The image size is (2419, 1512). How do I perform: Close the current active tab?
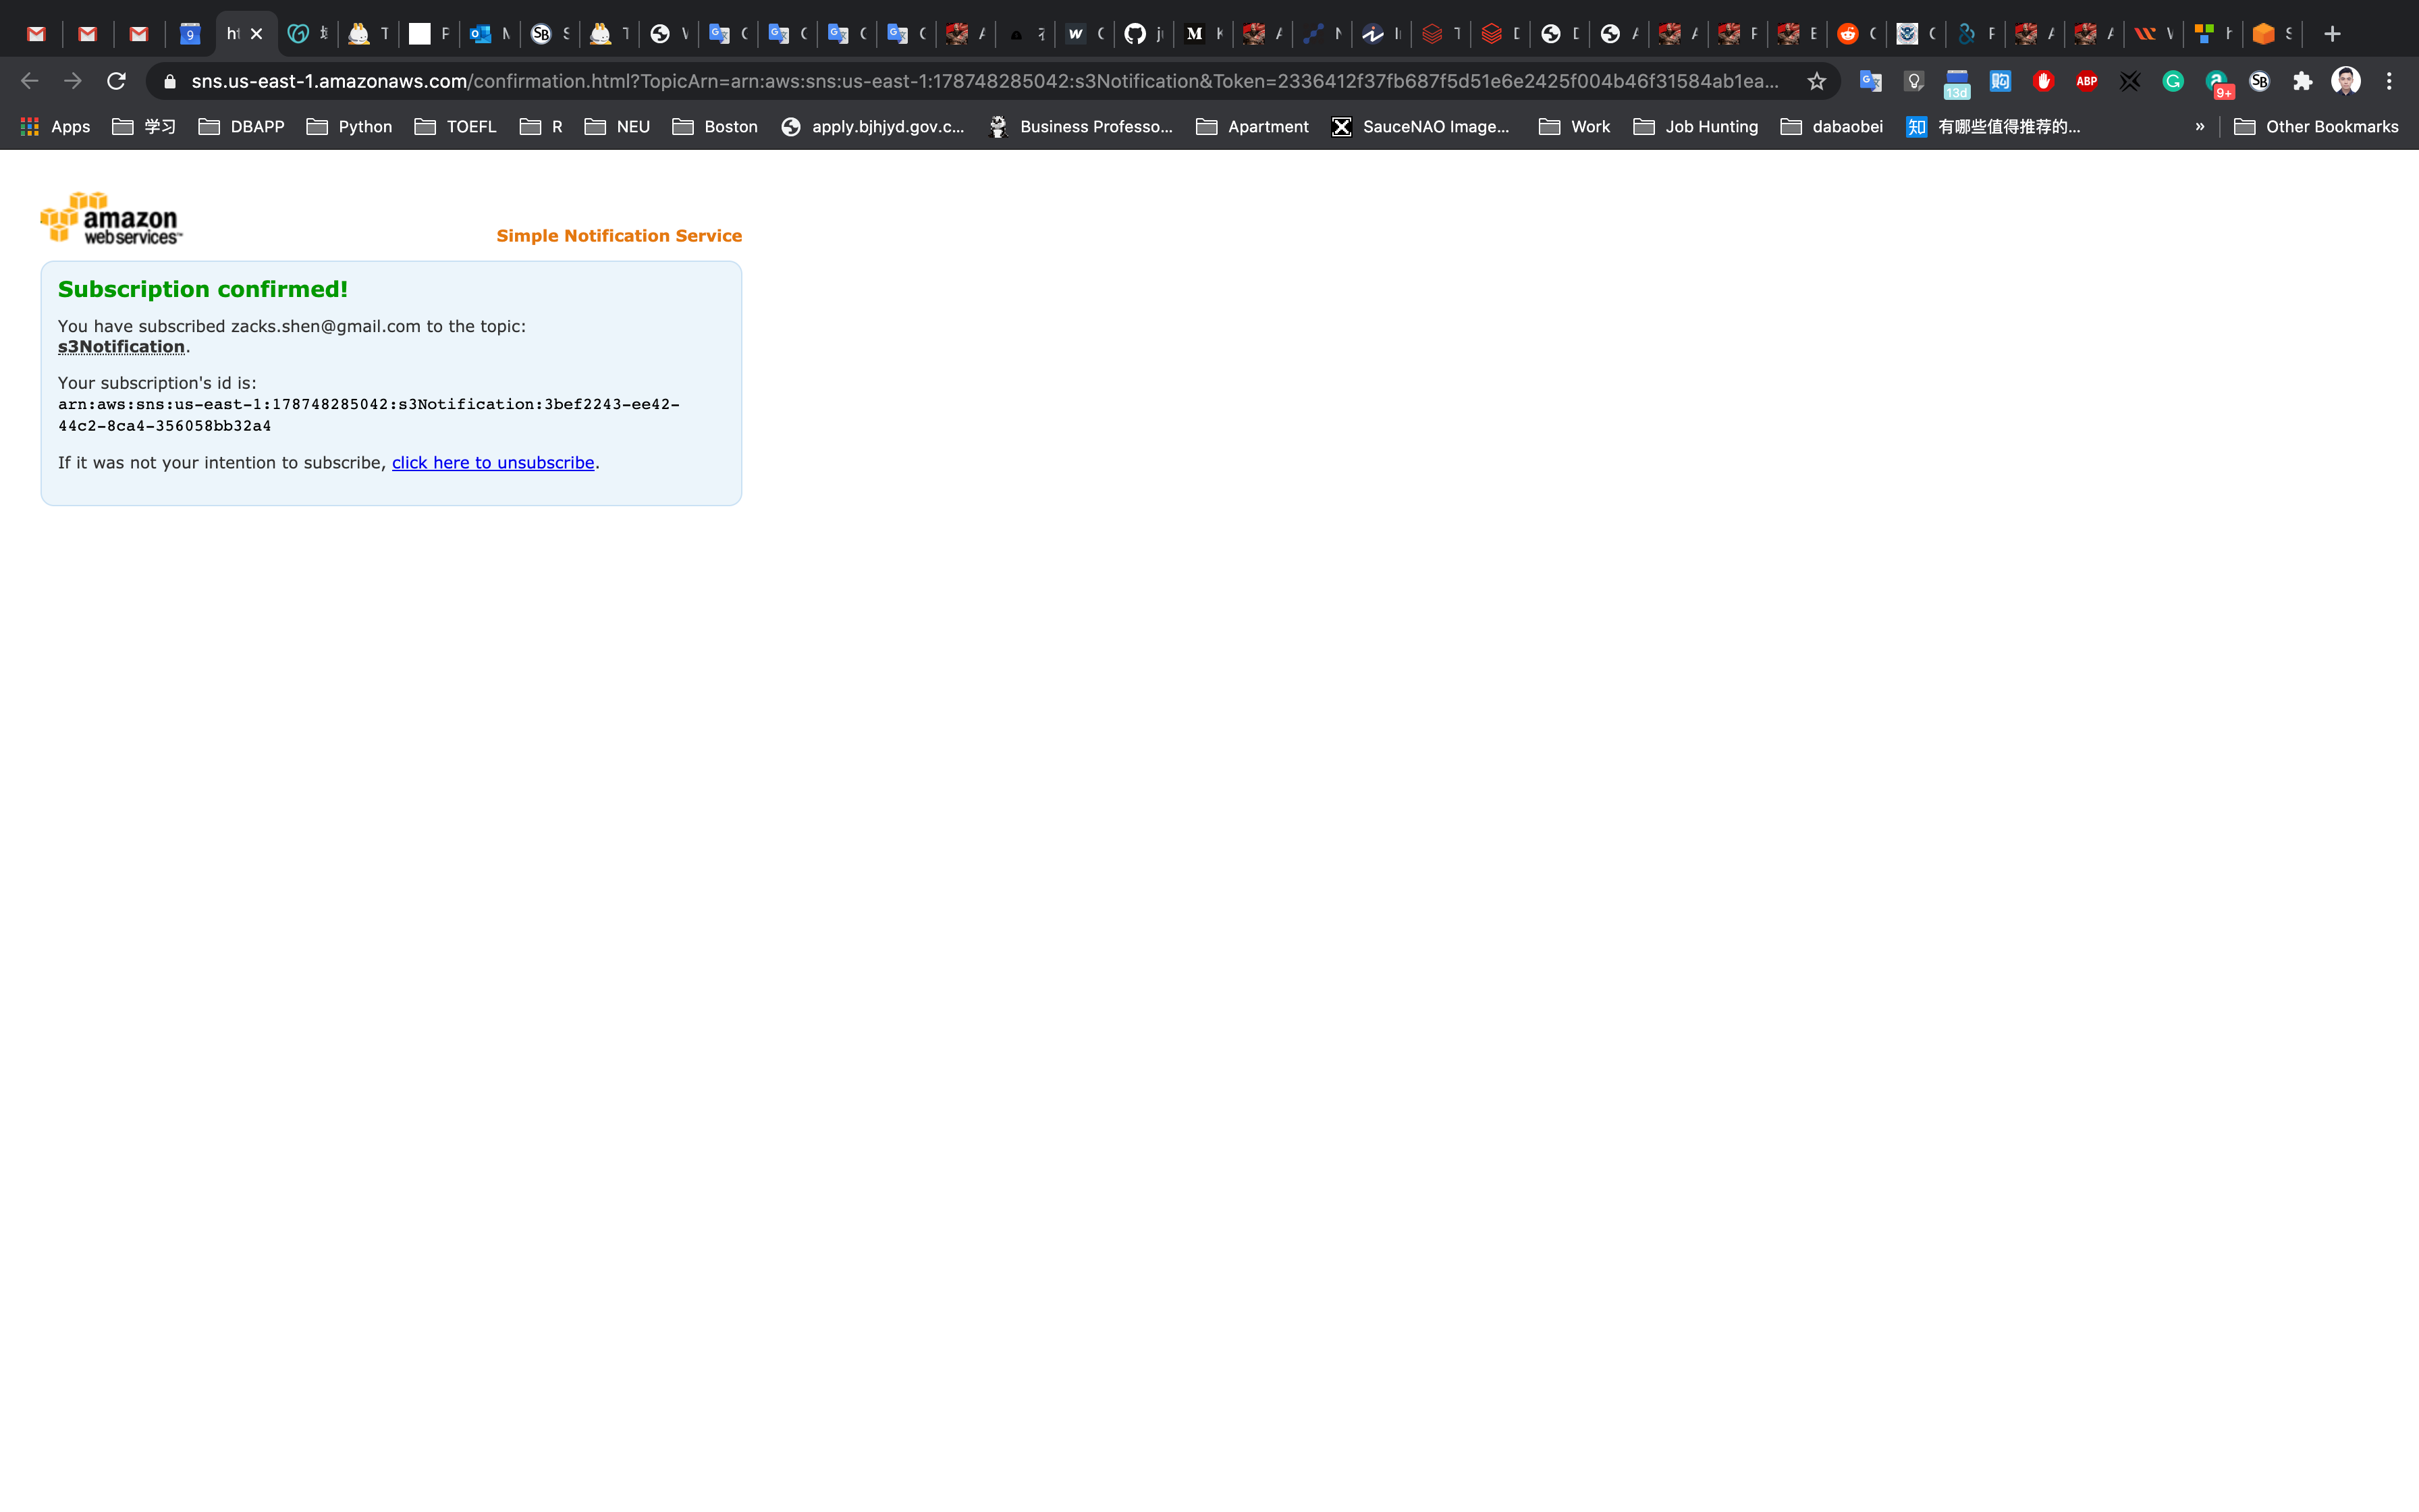257,34
